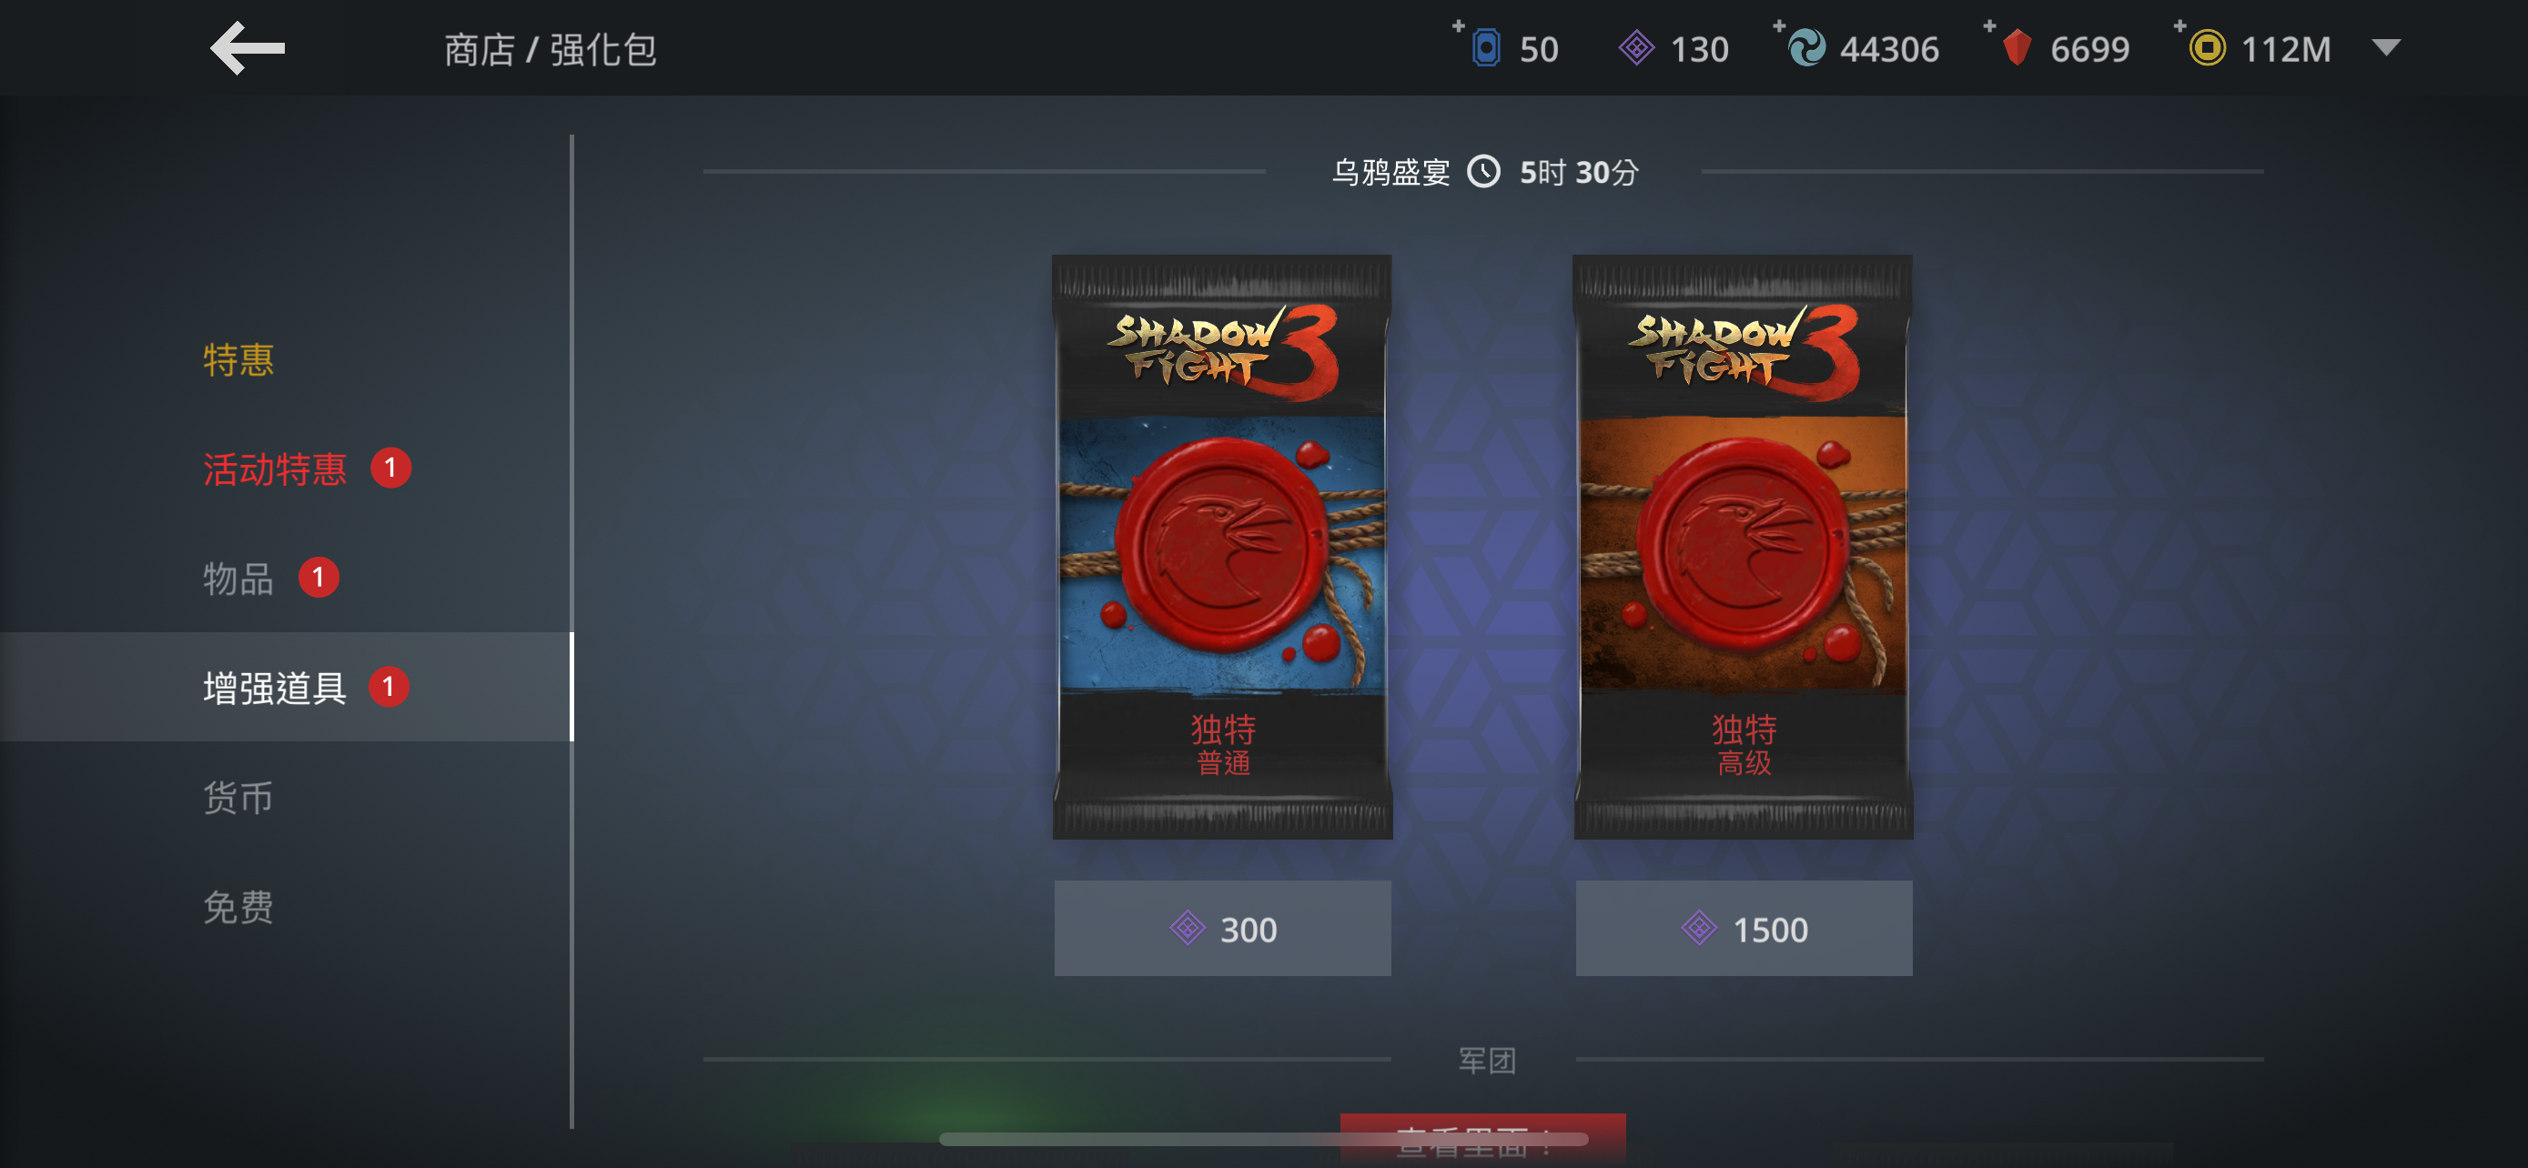Expand the currency bar dropdown arrow
The width and height of the screenshot is (2528, 1168).
tap(2386, 47)
